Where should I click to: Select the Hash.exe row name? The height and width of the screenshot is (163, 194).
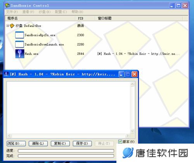(31, 54)
